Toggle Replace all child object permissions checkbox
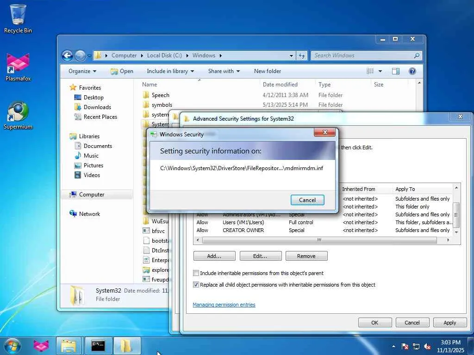 [x=196, y=285]
